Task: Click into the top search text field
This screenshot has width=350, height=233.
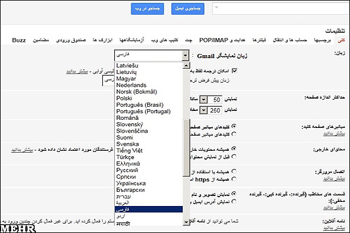Action: coord(281,9)
